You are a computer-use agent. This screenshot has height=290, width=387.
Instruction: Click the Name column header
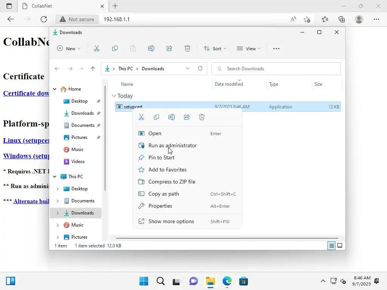127,84
